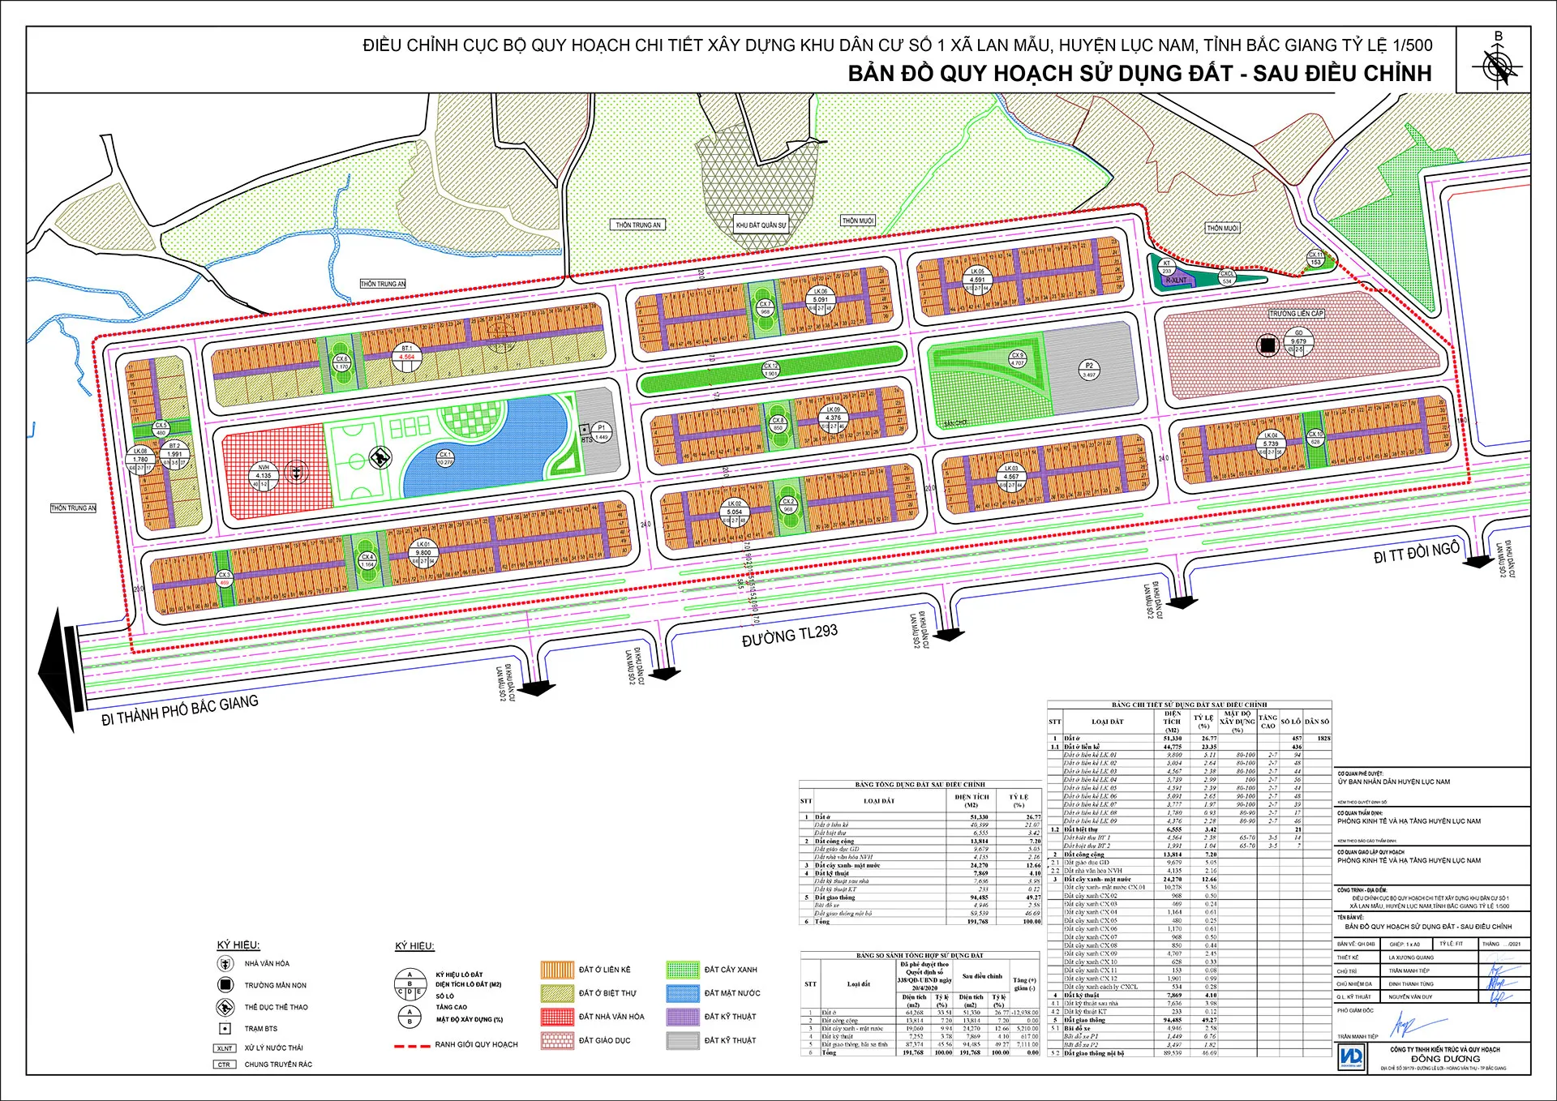The width and height of the screenshot is (1557, 1101).
Task: Click the Trạm BTS legend symbol
Action: [225, 1028]
